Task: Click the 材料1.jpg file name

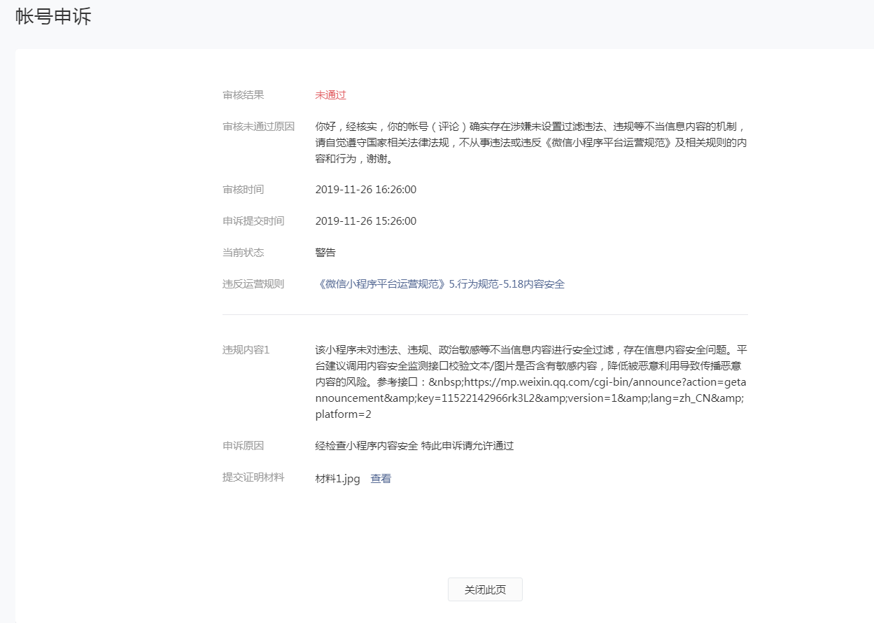Action: coord(338,479)
